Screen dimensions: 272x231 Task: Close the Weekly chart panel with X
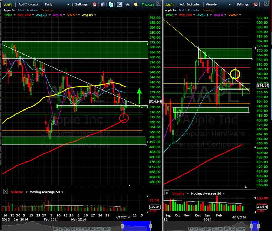pos(266,3)
